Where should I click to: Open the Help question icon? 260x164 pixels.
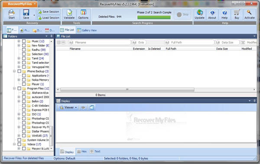pyautogui.click(x=224, y=13)
